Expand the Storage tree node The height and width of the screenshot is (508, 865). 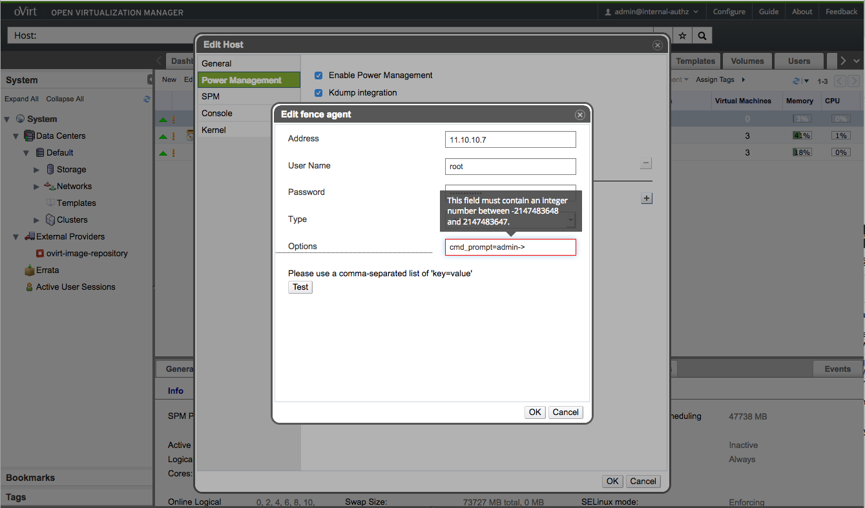[x=37, y=170]
